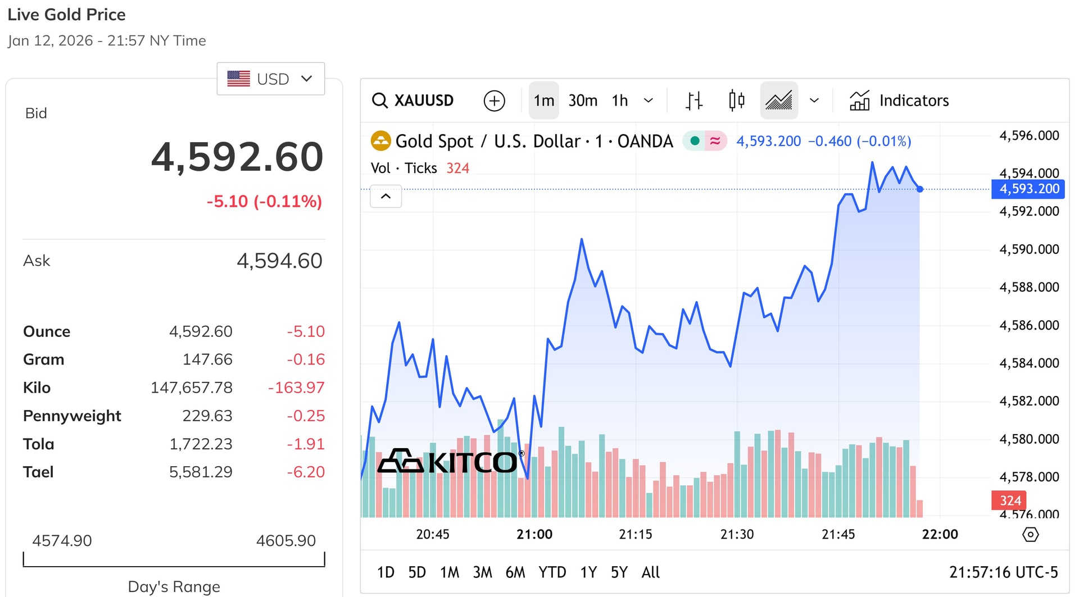Open chart settings gear icon
The width and height of the screenshot is (1079, 597).
coord(1030,534)
